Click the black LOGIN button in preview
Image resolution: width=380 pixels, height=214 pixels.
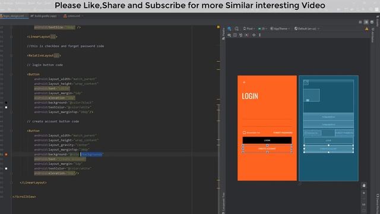(x=267, y=140)
